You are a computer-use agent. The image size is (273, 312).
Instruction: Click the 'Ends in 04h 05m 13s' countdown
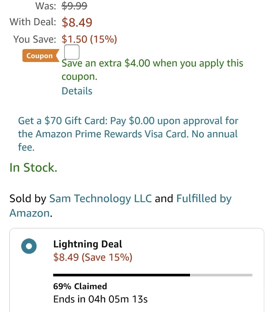[x=100, y=299]
